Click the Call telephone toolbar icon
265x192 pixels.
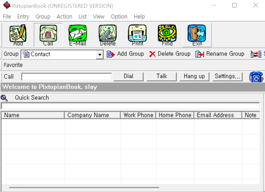[48, 35]
